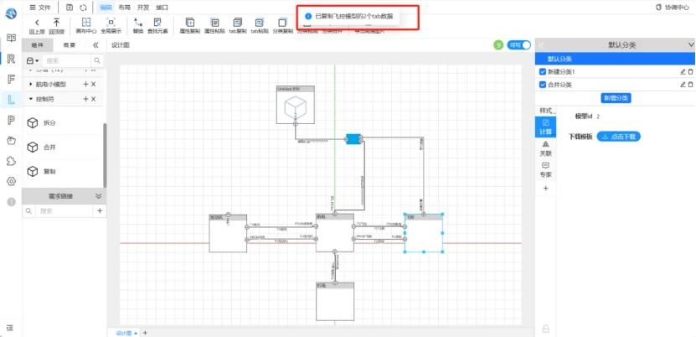Viewport: 696px width, 337px height.
Task: Toggle the 可写 writable switch
Action: pos(519,44)
